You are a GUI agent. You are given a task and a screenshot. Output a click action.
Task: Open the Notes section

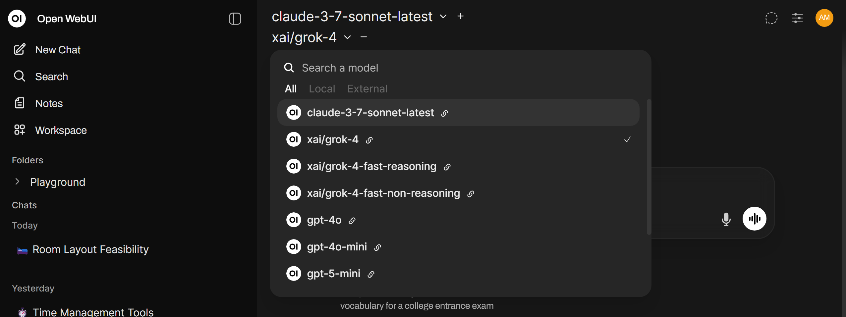(49, 103)
